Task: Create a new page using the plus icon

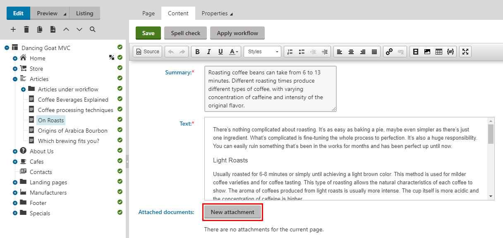Action: tap(13, 29)
